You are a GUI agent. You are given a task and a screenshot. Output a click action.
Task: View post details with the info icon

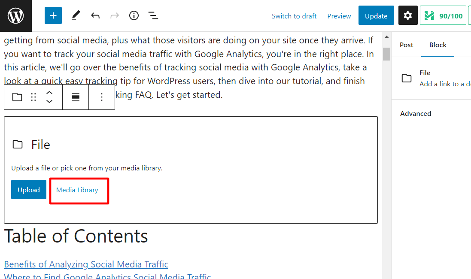tap(134, 15)
